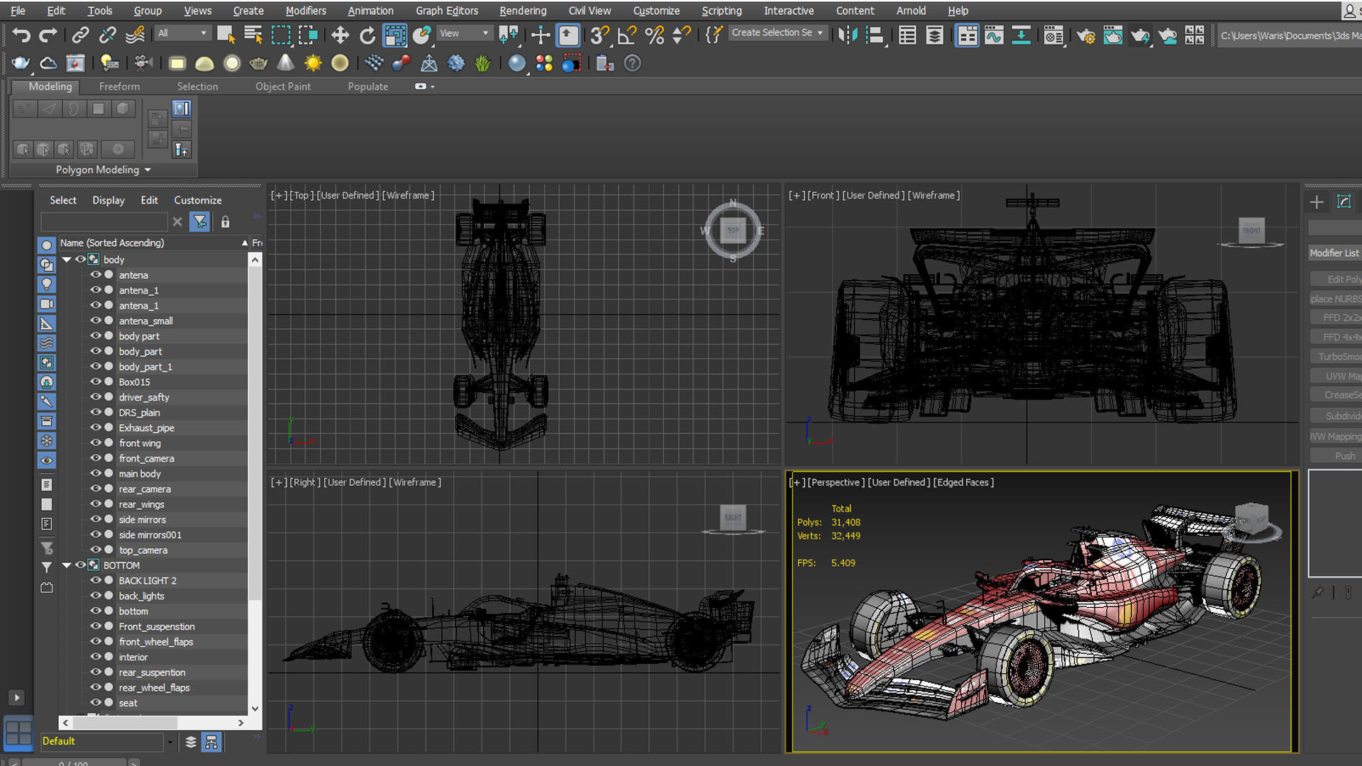Toggle visibility of front wing
Image resolution: width=1362 pixels, height=766 pixels.
(95, 443)
